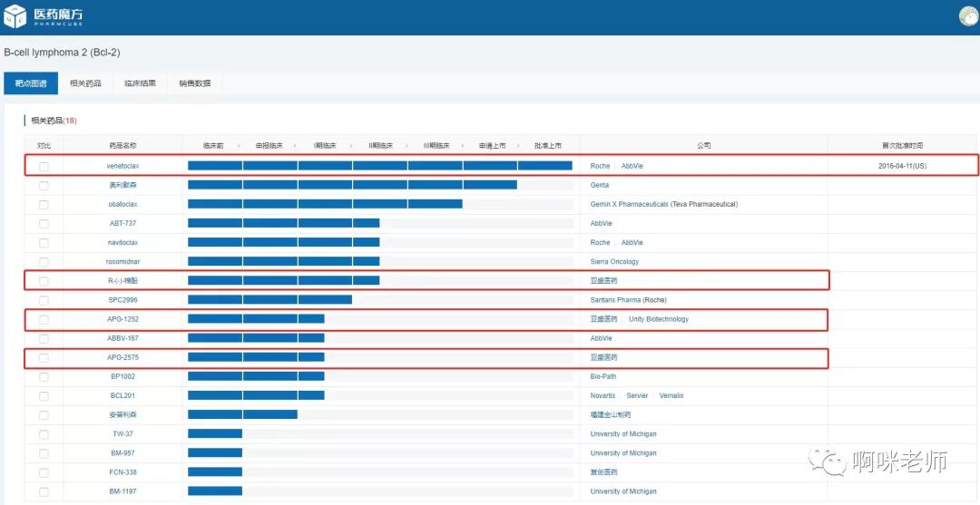This screenshot has width=980, height=505.
Task: Click the APG-1252 drug name
Action: tap(122, 319)
